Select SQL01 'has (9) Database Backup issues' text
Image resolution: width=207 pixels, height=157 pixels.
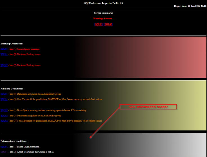coord(25,54)
